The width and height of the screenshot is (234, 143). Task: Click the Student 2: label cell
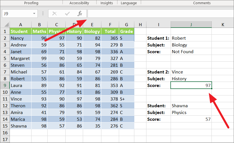pos(159,72)
